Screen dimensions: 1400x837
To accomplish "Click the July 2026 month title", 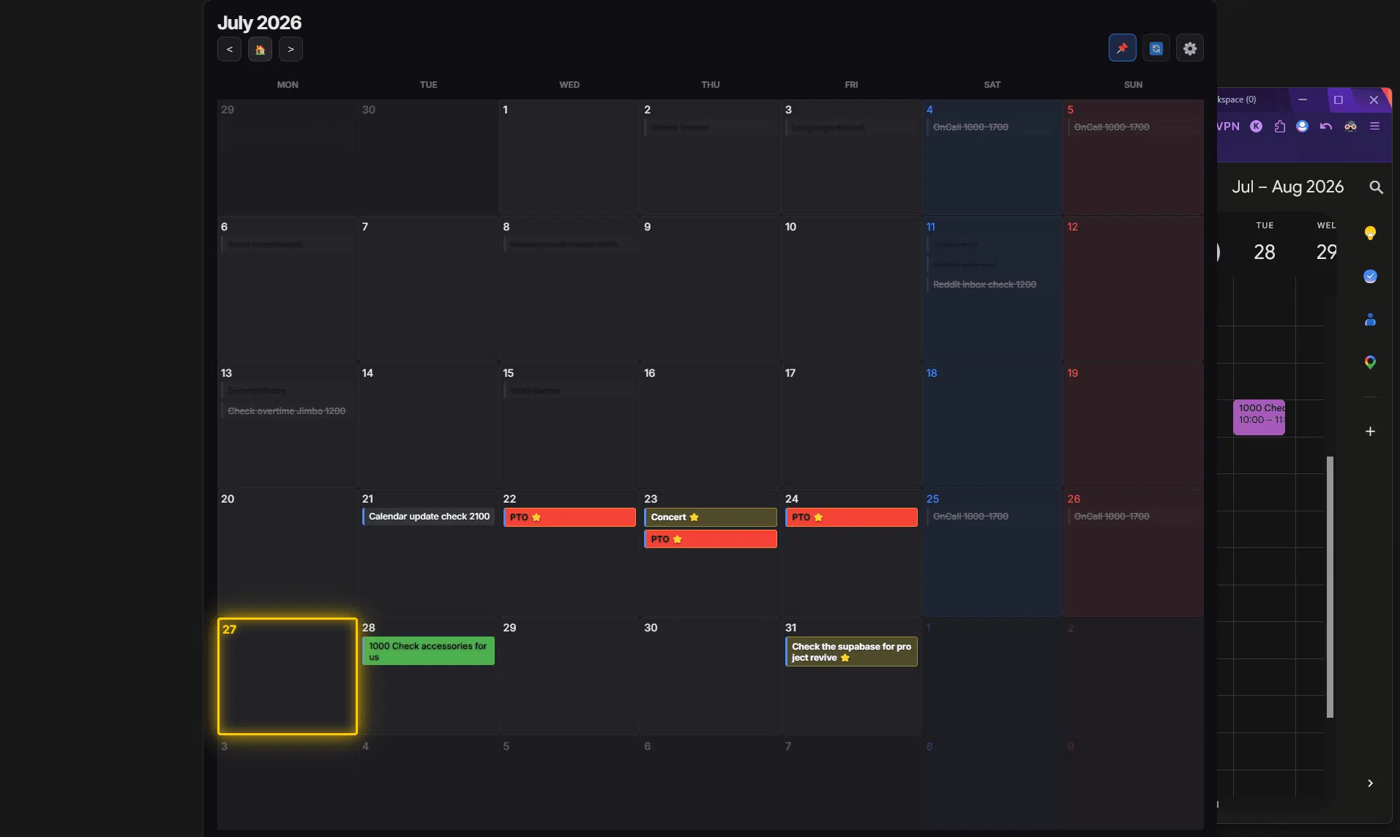I will point(259,23).
